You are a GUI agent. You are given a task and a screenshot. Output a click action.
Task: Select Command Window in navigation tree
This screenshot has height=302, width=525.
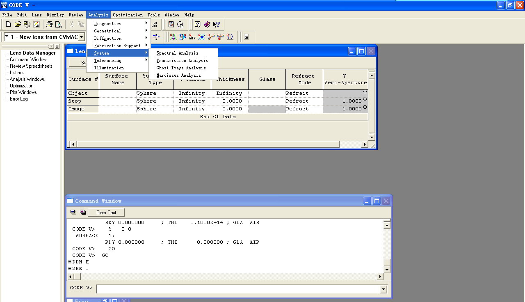(28, 59)
